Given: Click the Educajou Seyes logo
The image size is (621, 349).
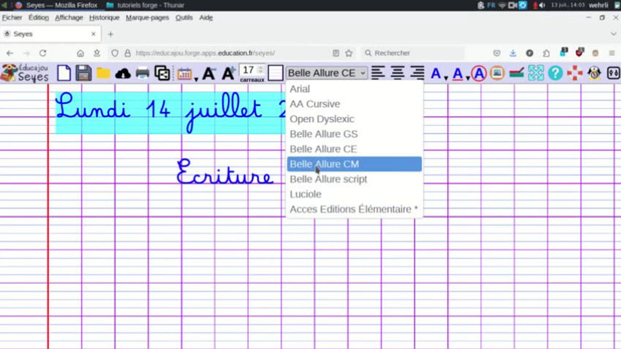Looking at the screenshot, I should [25, 73].
